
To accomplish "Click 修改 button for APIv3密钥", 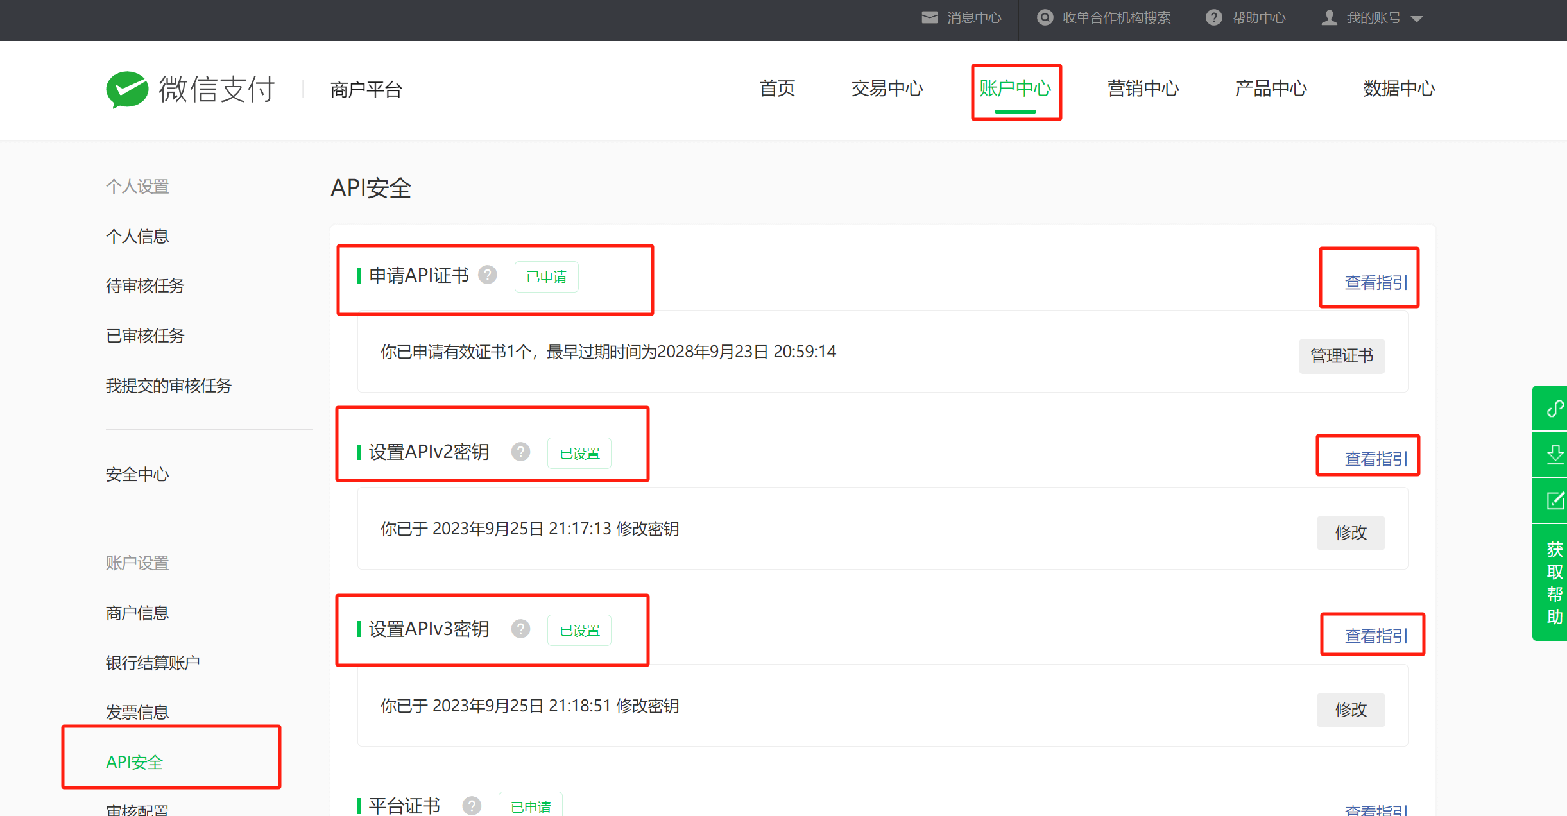I will (1351, 710).
